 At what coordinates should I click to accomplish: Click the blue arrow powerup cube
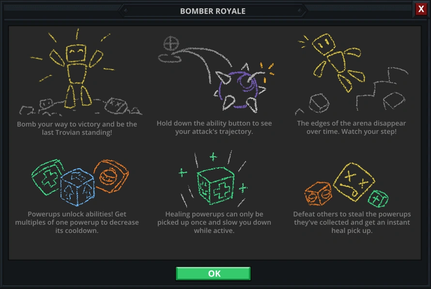coord(77,186)
